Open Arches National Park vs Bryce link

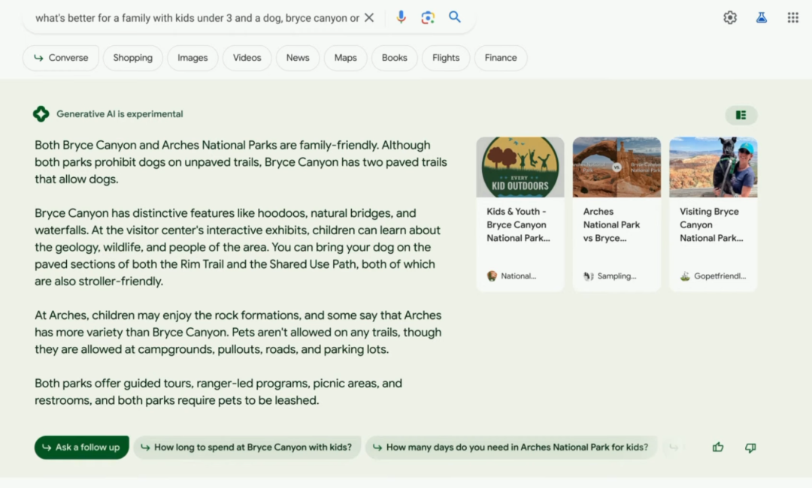pyautogui.click(x=611, y=225)
